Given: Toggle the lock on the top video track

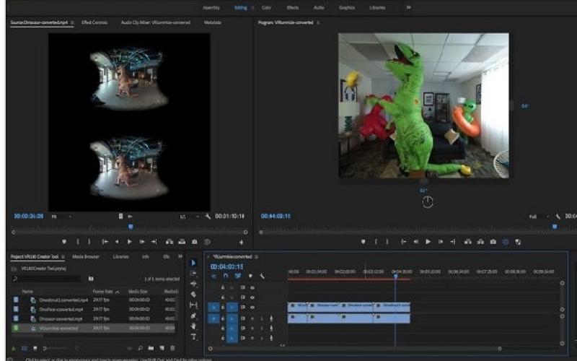Looking at the screenshot, I should (223, 287).
